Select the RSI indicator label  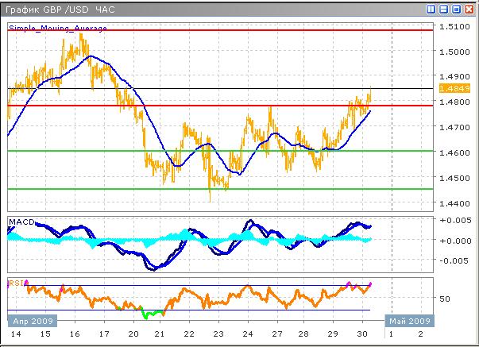pyautogui.click(x=16, y=283)
